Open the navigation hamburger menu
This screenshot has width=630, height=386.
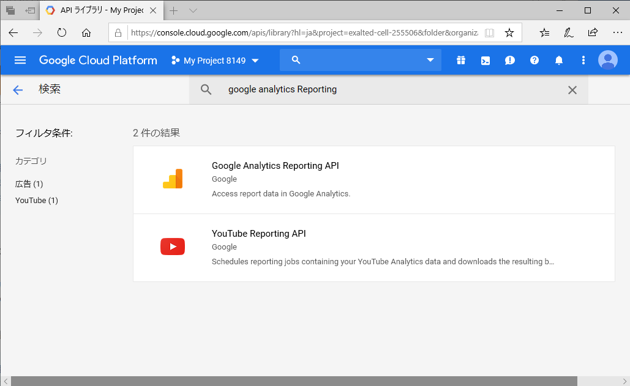pos(20,60)
